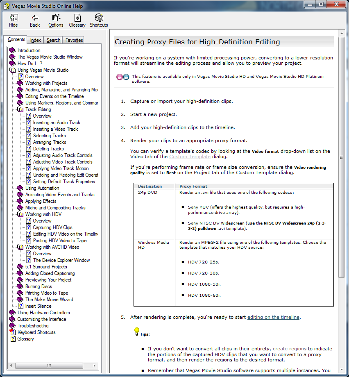The width and height of the screenshot is (349, 377).
Task: Select the Using Vegas Movie Studio tree node
Action: [x=43, y=70]
